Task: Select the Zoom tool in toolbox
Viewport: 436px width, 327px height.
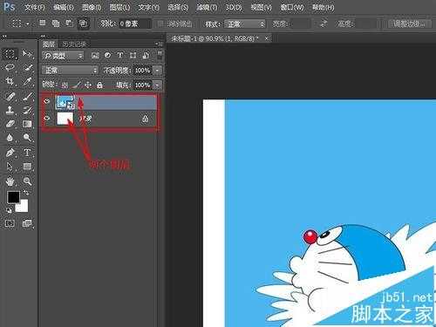Action: pos(27,181)
